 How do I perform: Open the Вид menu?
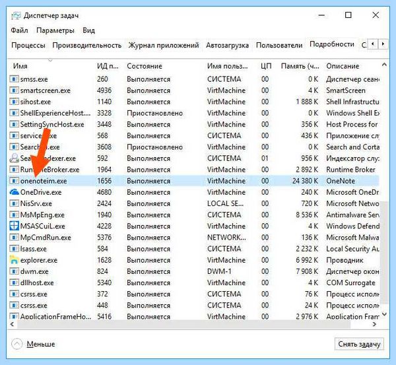pos(88,30)
